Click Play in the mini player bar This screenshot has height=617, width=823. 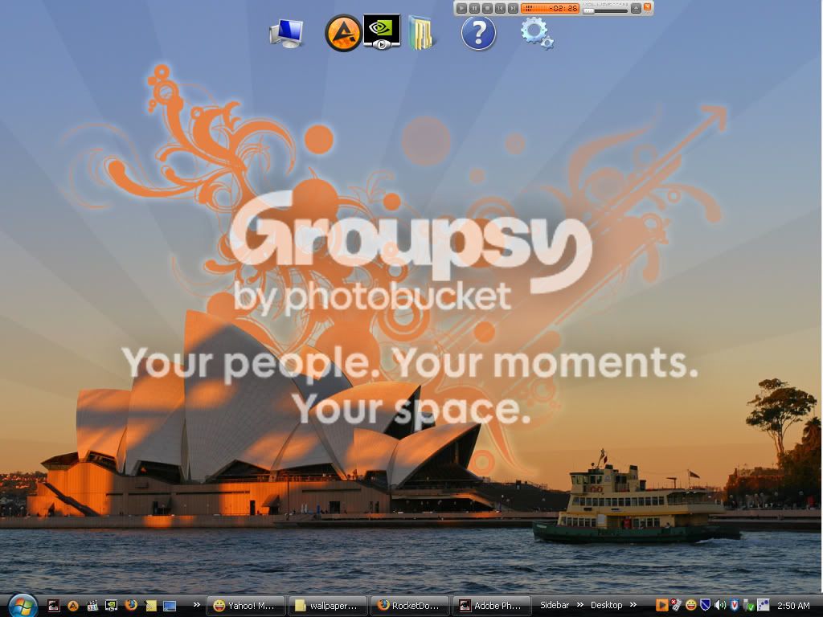click(461, 8)
